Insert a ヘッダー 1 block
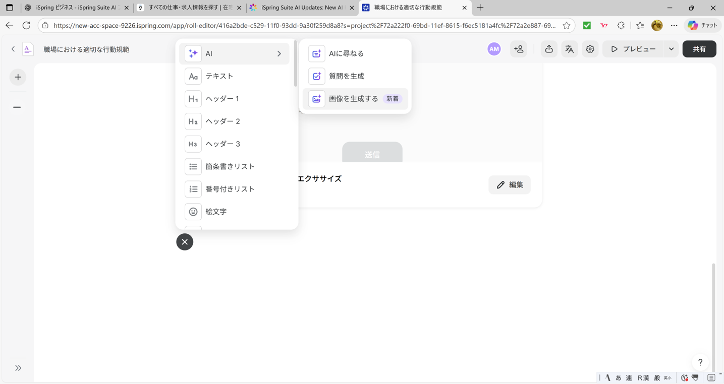 click(x=235, y=98)
